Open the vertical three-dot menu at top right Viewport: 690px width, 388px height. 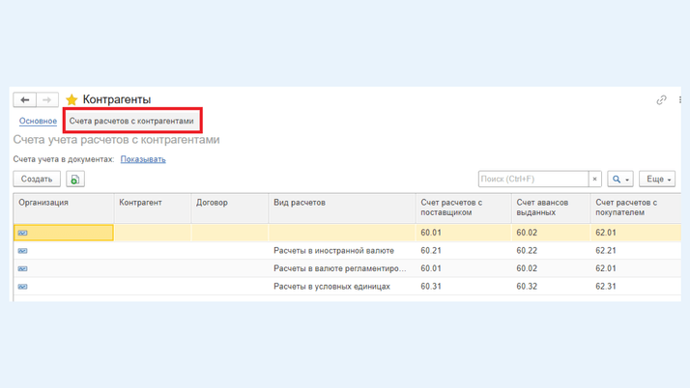680,99
